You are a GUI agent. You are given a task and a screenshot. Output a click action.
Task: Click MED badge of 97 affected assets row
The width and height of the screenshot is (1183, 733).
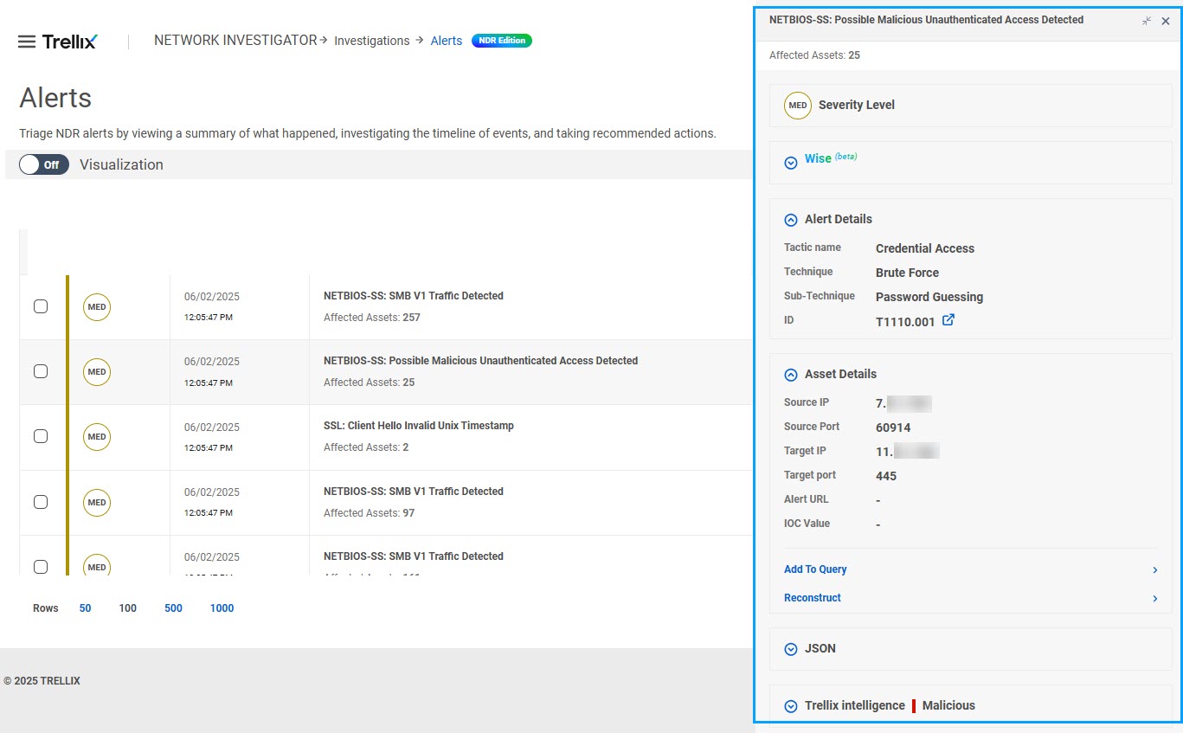pos(97,502)
